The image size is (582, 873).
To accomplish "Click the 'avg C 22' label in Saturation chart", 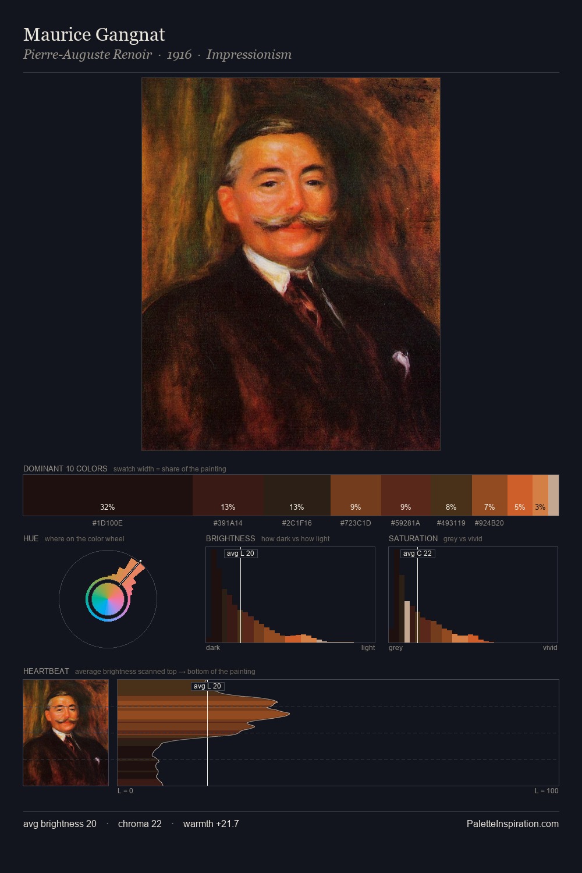I will (417, 553).
